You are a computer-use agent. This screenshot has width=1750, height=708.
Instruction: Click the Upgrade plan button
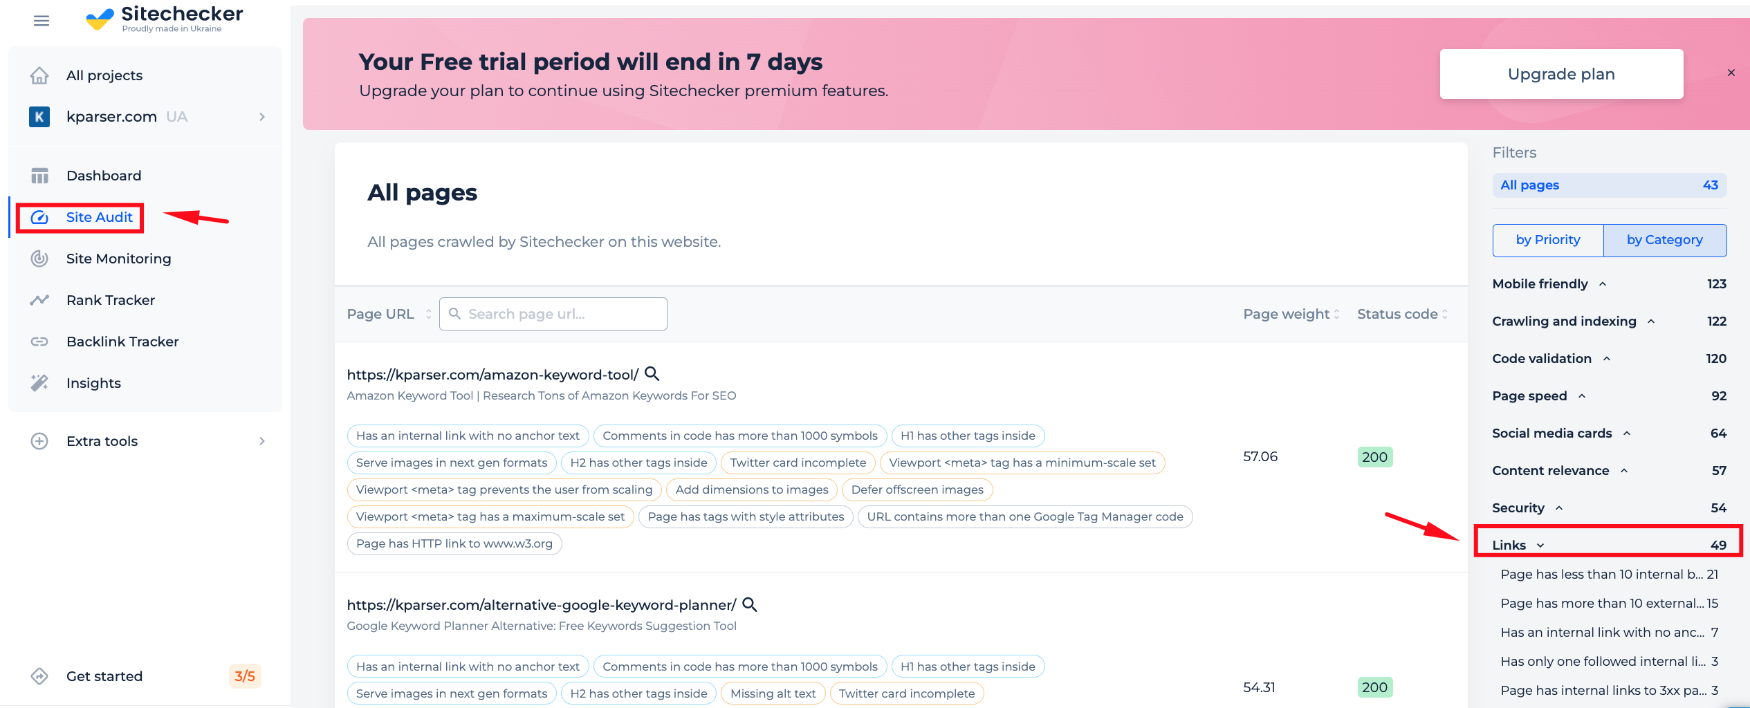tap(1561, 74)
